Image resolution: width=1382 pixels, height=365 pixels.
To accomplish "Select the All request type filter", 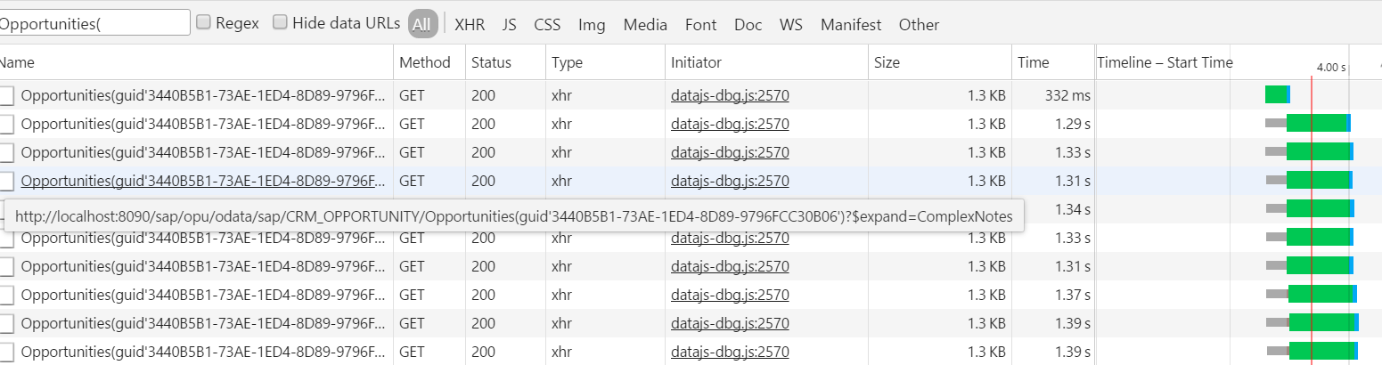I will coord(423,24).
